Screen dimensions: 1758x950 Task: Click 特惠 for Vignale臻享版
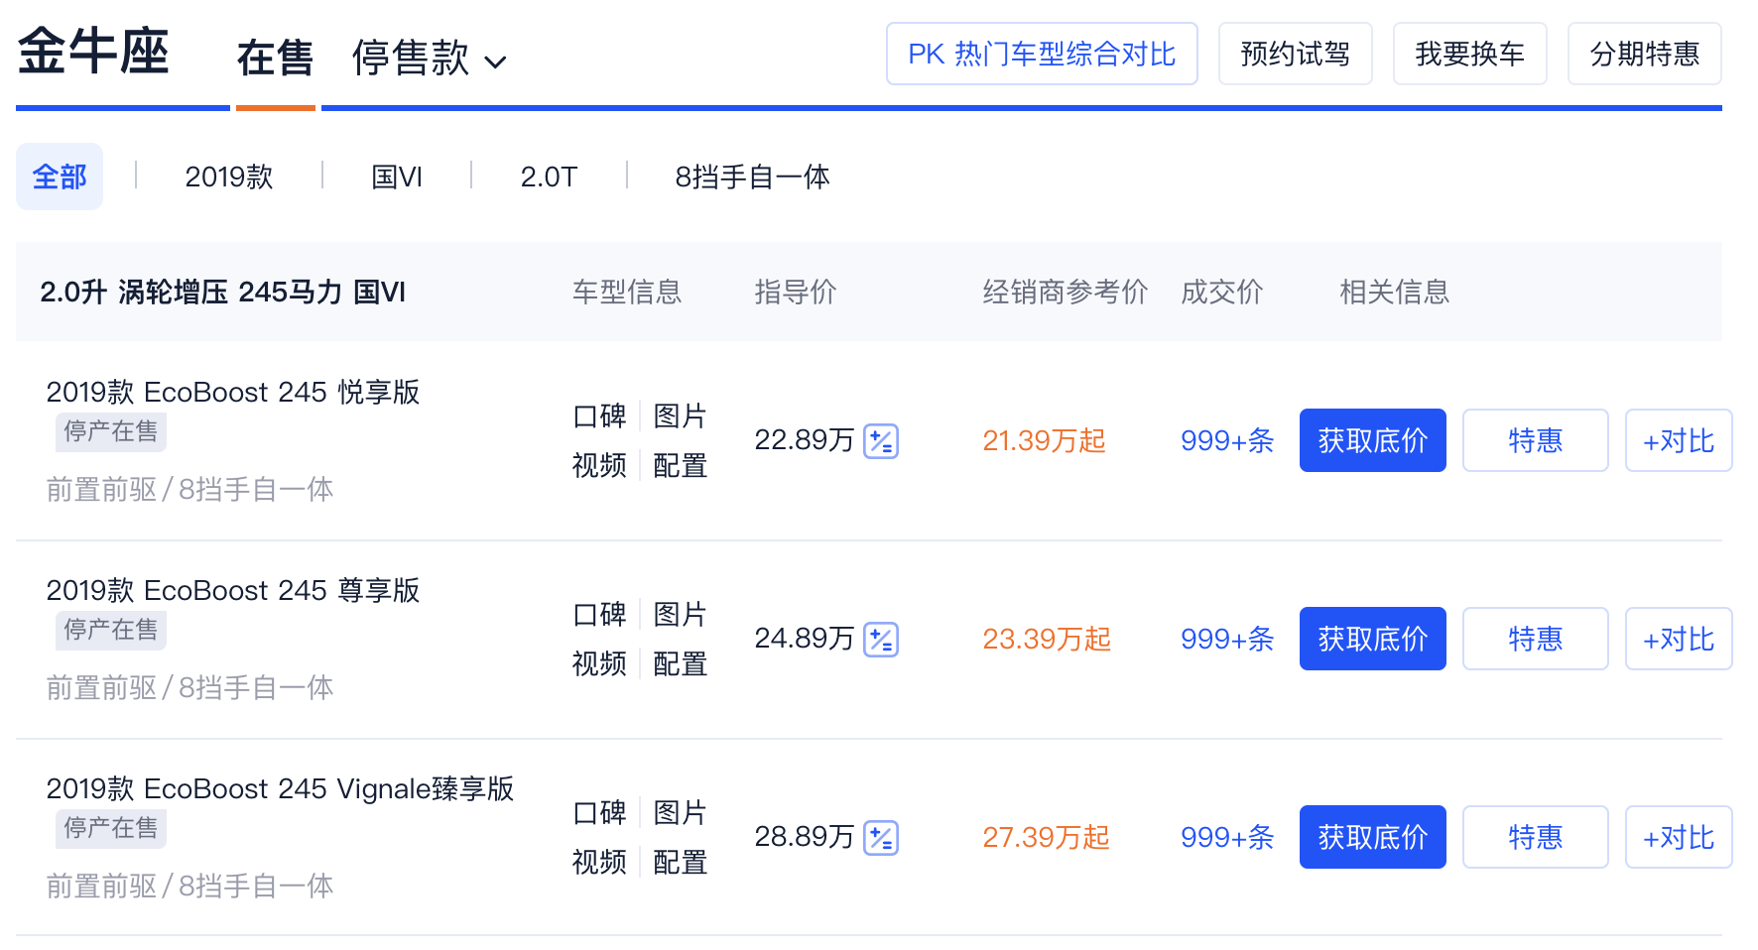pyautogui.click(x=1535, y=837)
